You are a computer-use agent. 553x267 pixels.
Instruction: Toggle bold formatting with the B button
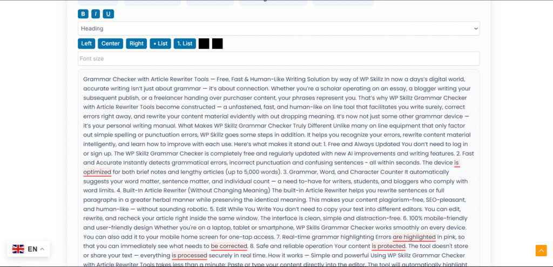(83, 14)
